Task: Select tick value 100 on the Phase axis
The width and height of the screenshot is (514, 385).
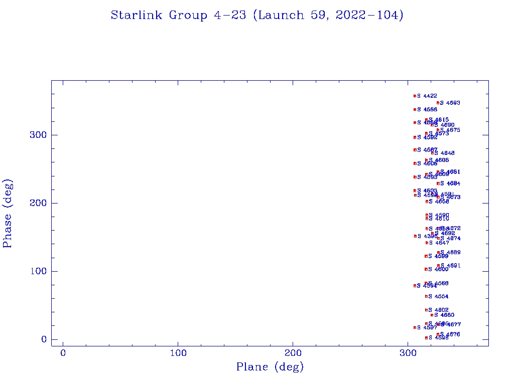Action: pos(38,271)
